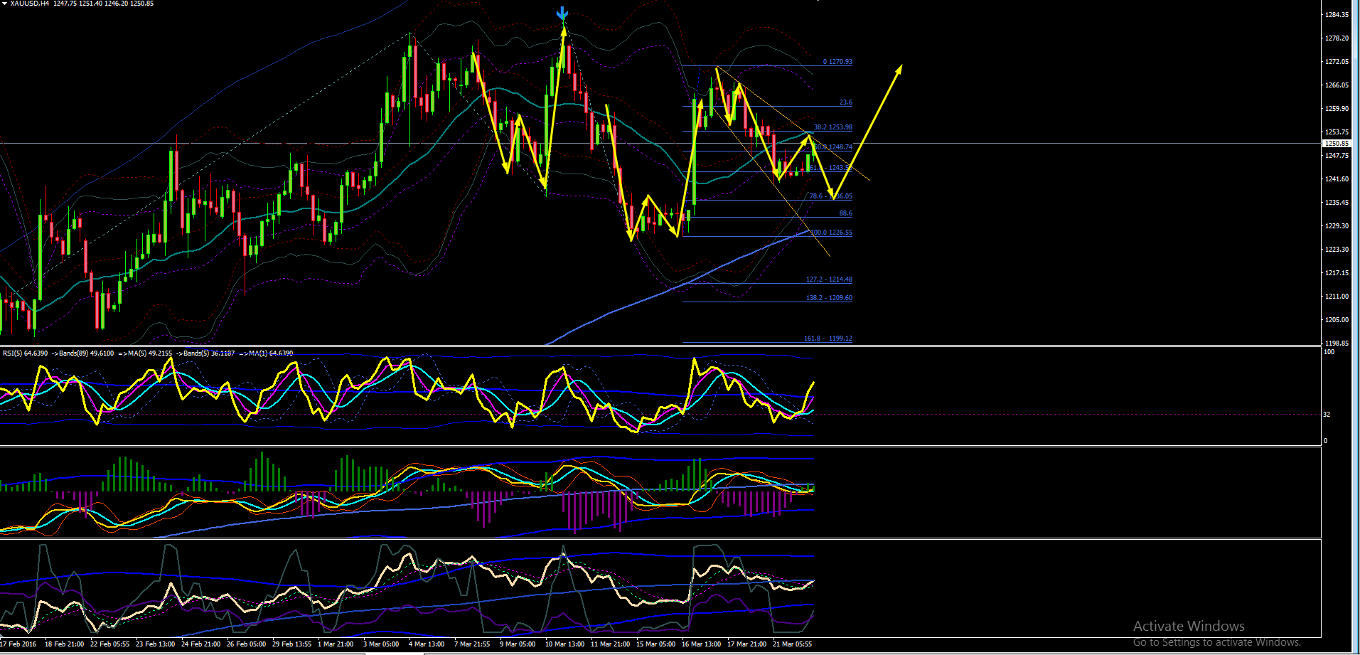This screenshot has height=655, width=1360.
Task: Select Fibonacci level label 88.6
Action: (x=845, y=213)
